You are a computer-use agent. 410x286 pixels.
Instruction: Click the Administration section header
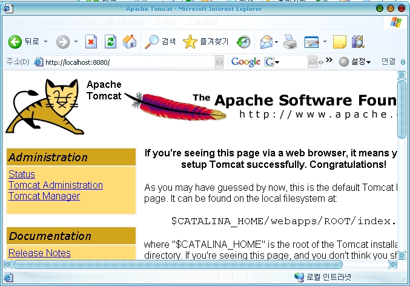pyautogui.click(x=71, y=158)
